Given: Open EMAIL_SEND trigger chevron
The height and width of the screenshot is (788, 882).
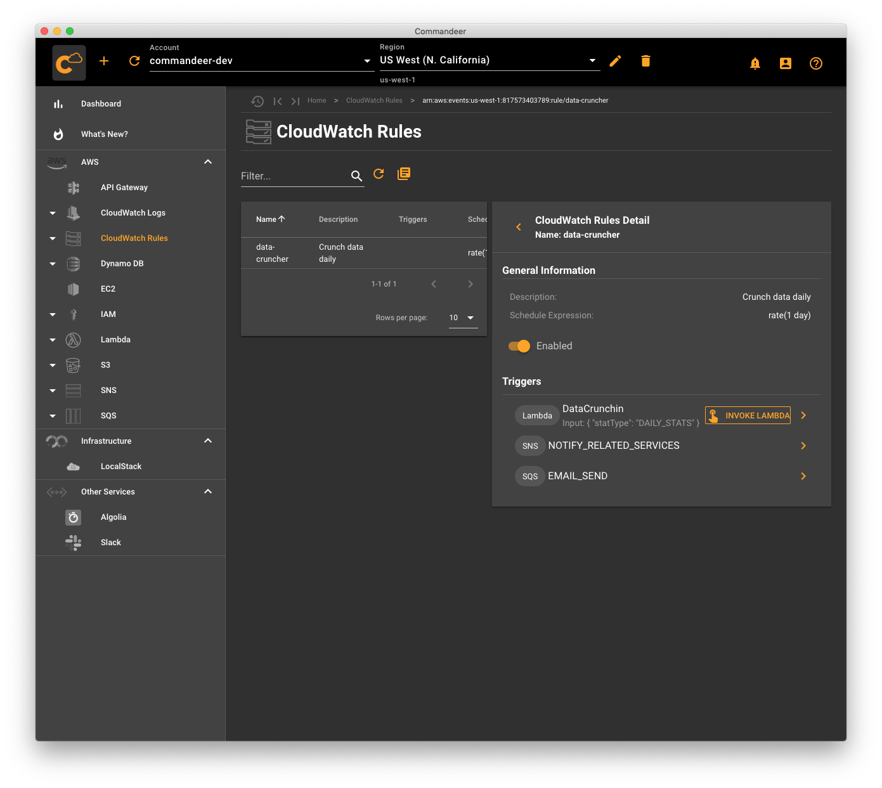Looking at the screenshot, I should click(x=803, y=477).
